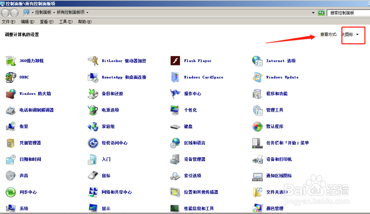Open the 设备管理器 icon

pos(175,159)
